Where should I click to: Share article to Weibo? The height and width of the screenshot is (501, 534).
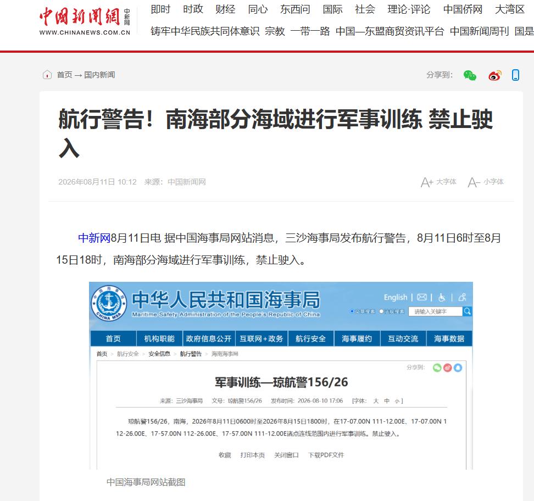495,75
